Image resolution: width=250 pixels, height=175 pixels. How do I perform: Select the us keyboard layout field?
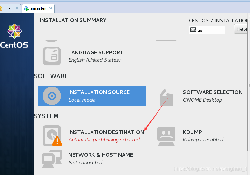point(207,30)
